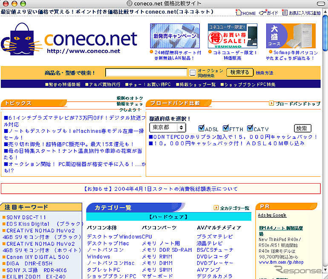
Task: Toggle the オークション同時検索 checkbox
Action: tap(193, 72)
